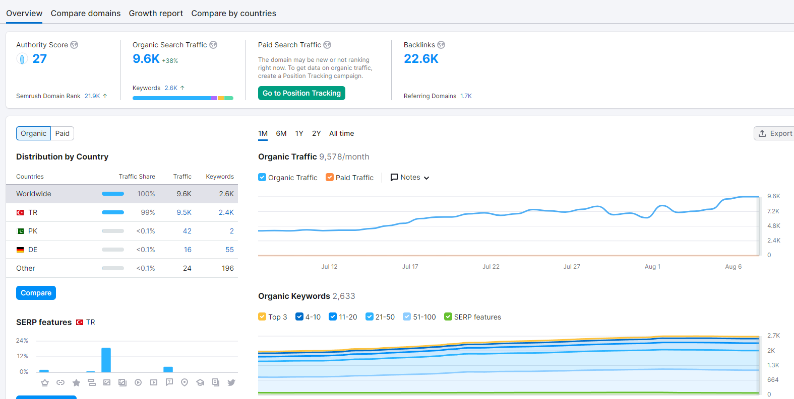Click the chain link Sitelinks SERP icon
Image resolution: width=794 pixels, height=399 pixels.
point(60,383)
